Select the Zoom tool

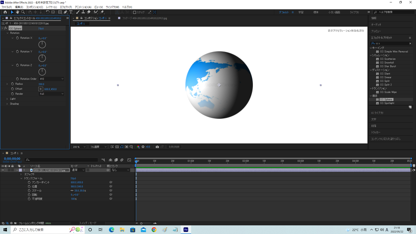point(23,12)
